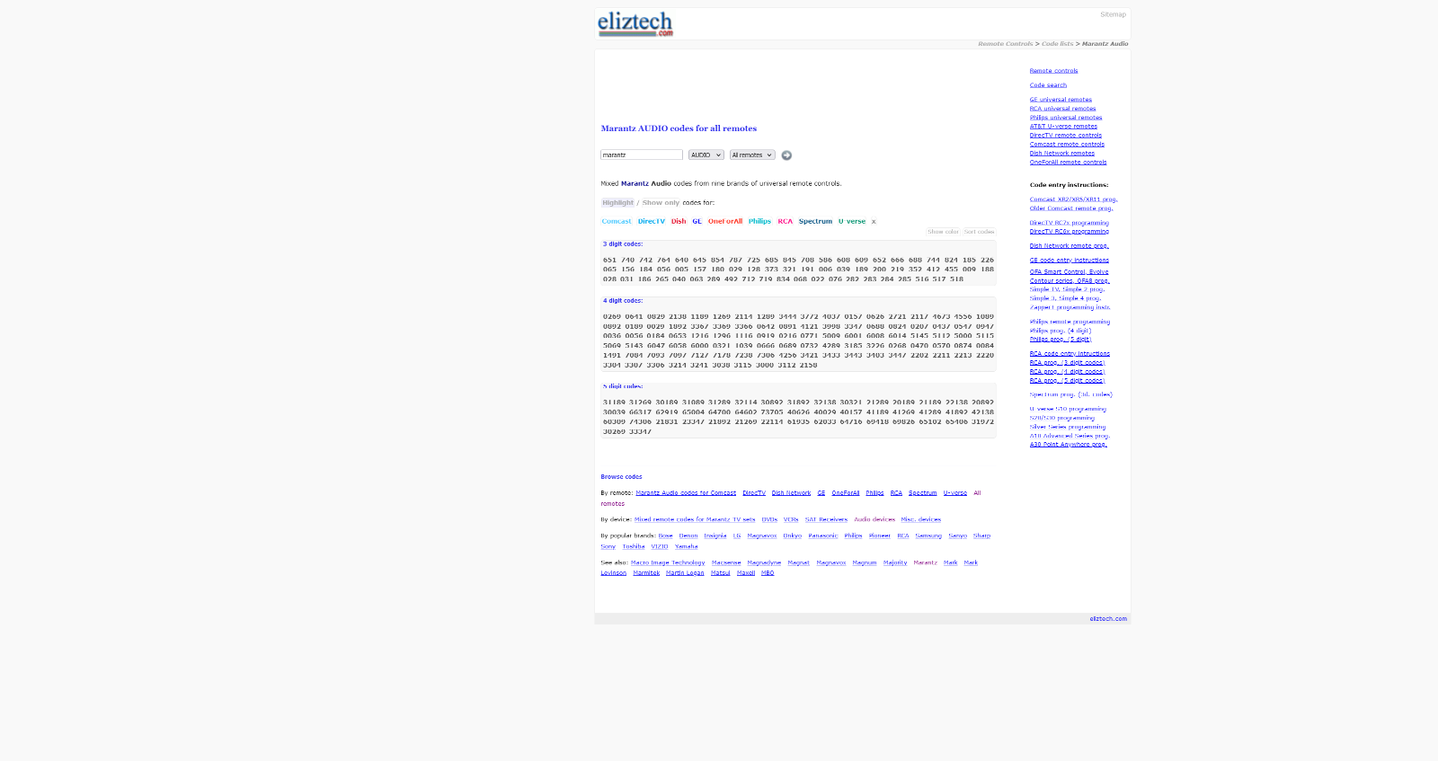Open the Misc. devices link

click(921, 519)
